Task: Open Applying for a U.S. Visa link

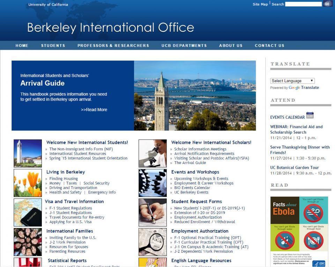Action: tap(70, 222)
